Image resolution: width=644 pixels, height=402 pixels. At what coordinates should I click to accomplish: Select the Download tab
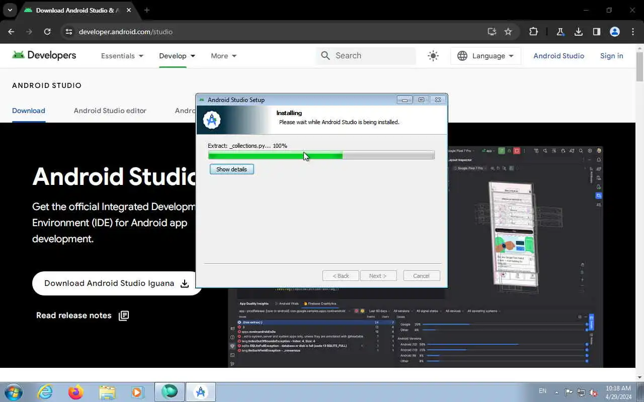coord(29,111)
